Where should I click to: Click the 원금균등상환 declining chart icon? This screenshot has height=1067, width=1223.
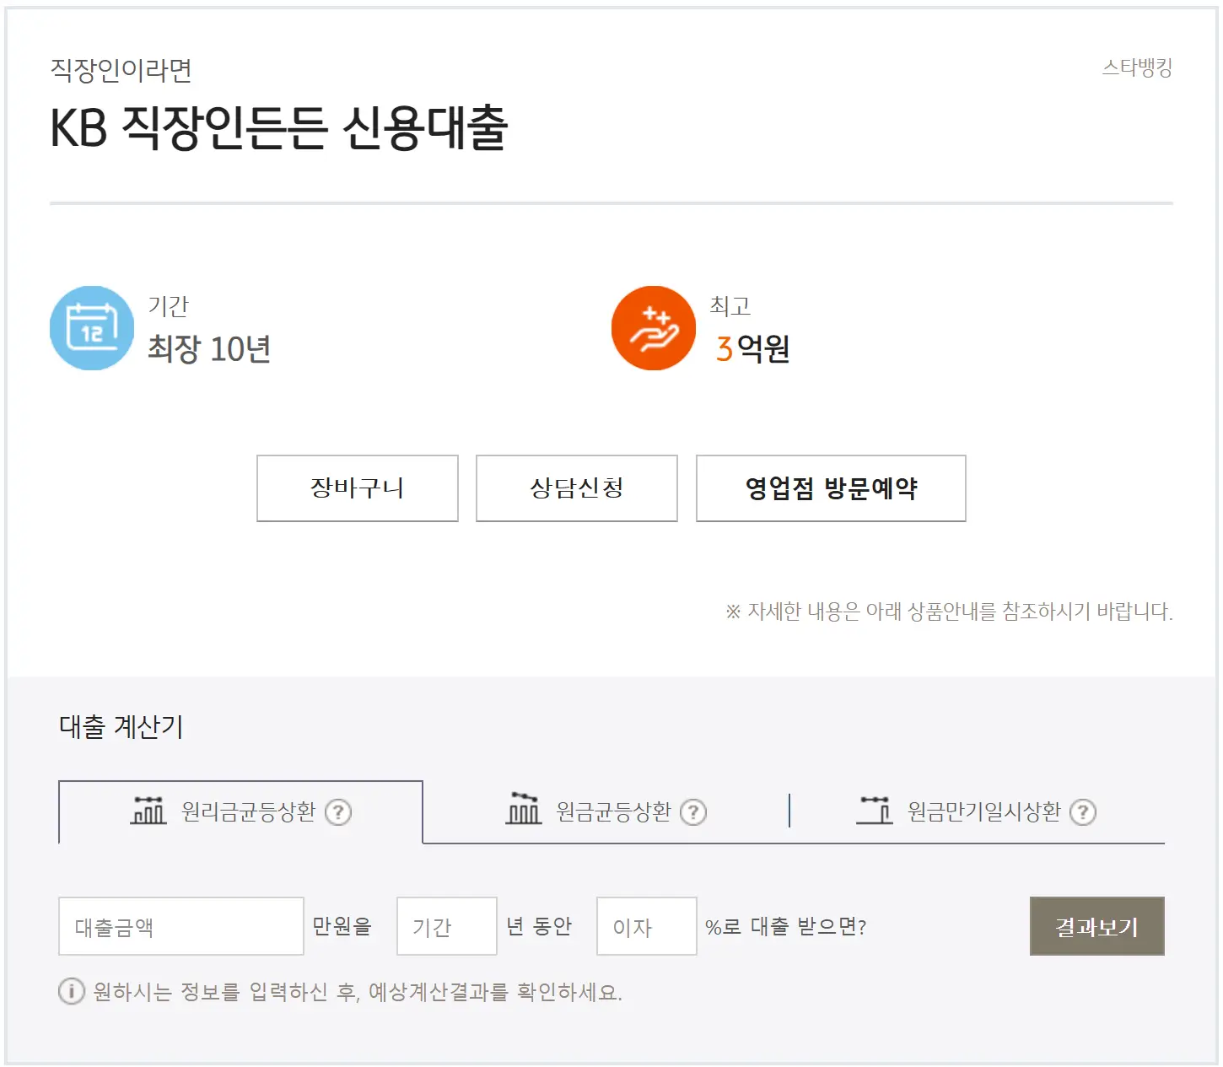pos(523,808)
